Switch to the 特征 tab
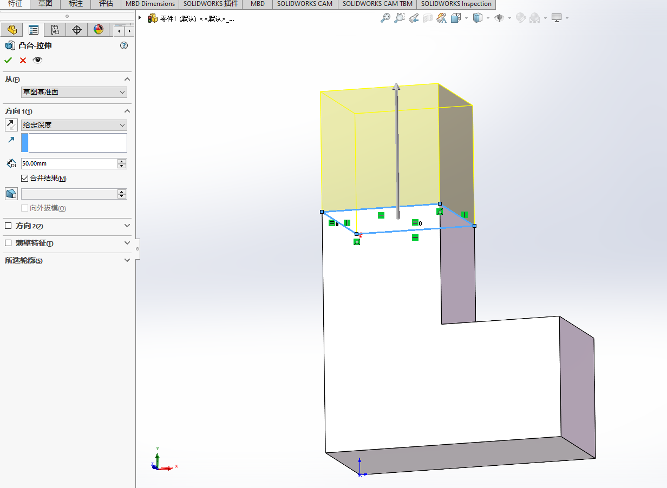Viewport: 667px width, 488px height. point(15,4)
